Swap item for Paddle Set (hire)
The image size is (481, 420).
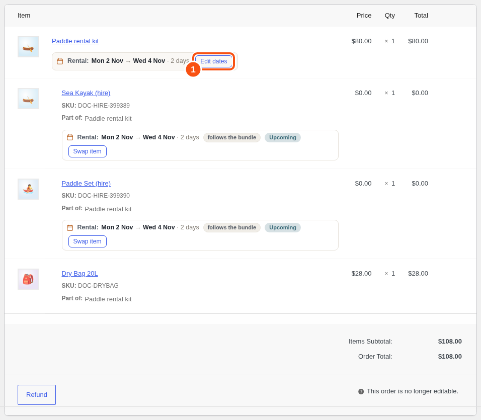click(x=88, y=241)
